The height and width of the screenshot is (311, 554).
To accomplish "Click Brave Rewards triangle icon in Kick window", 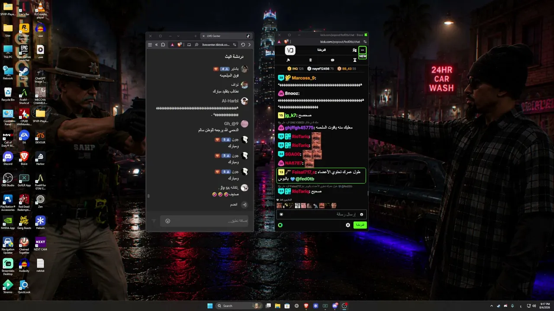I will (x=279, y=41).
